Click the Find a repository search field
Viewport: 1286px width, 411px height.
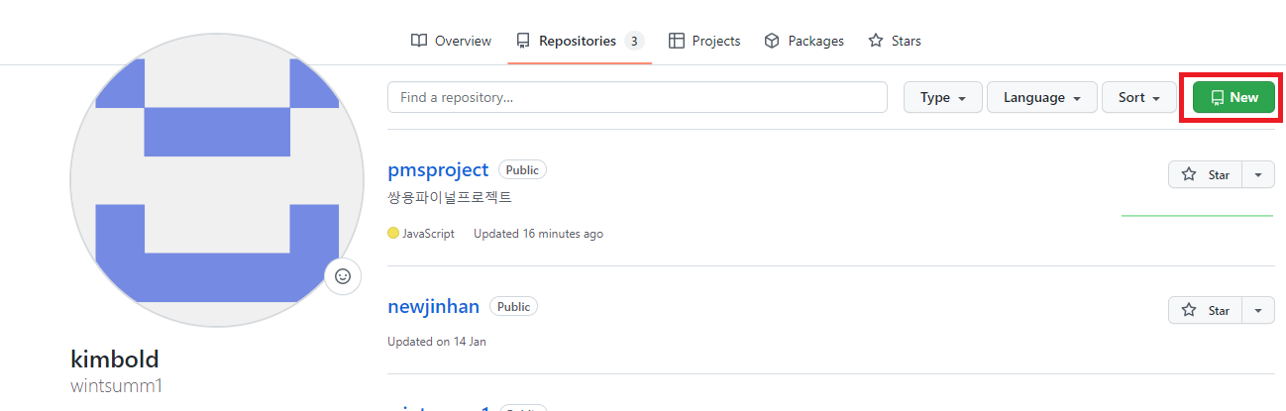637,97
